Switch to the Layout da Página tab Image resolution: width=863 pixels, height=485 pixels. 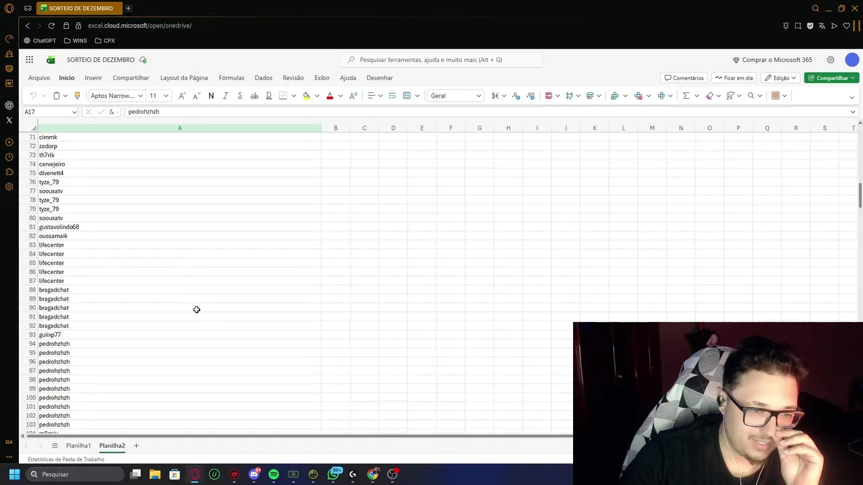coord(184,77)
